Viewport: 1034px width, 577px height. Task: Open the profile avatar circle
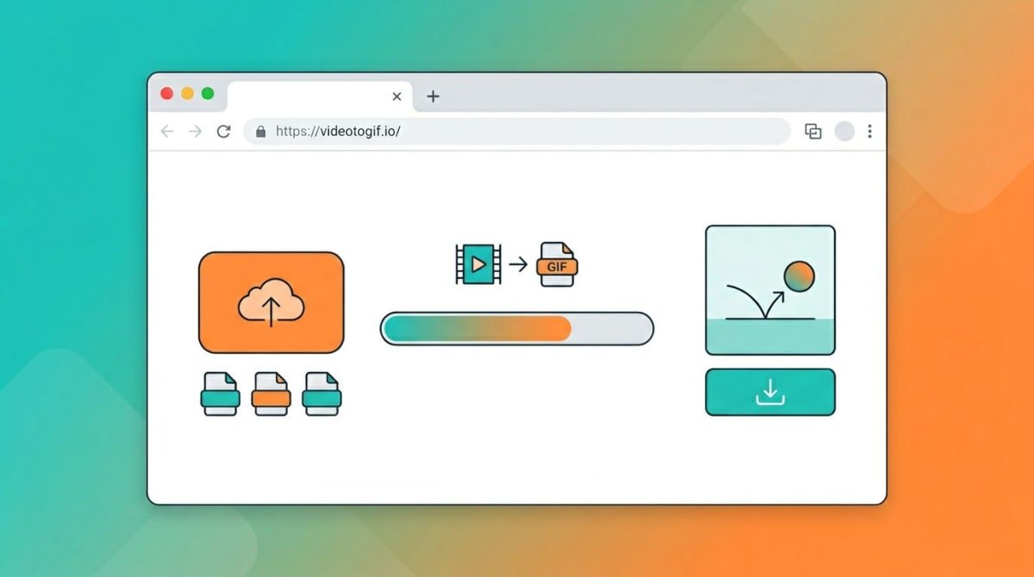[x=845, y=131]
